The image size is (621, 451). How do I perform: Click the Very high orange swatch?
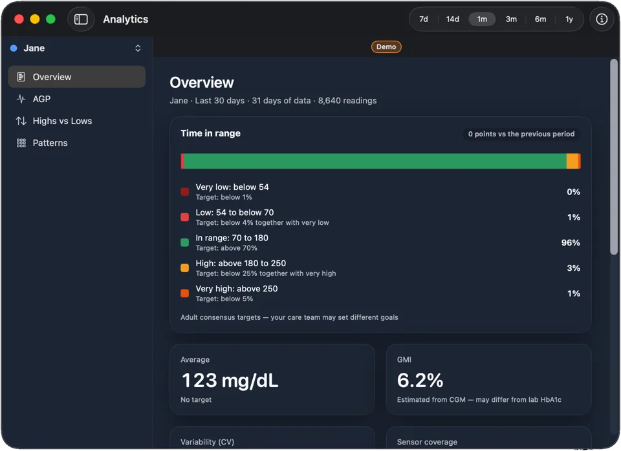point(184,293)
